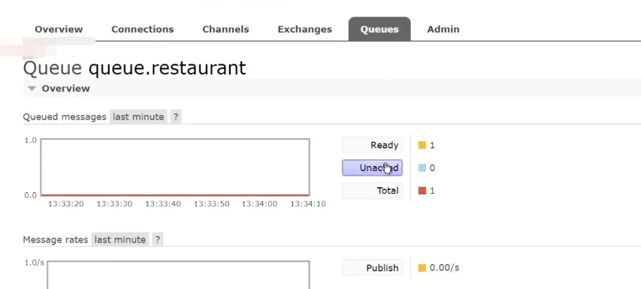Go to the Channels tab
Viewport: 641px width, 289px height.
(x=225, y=29)
